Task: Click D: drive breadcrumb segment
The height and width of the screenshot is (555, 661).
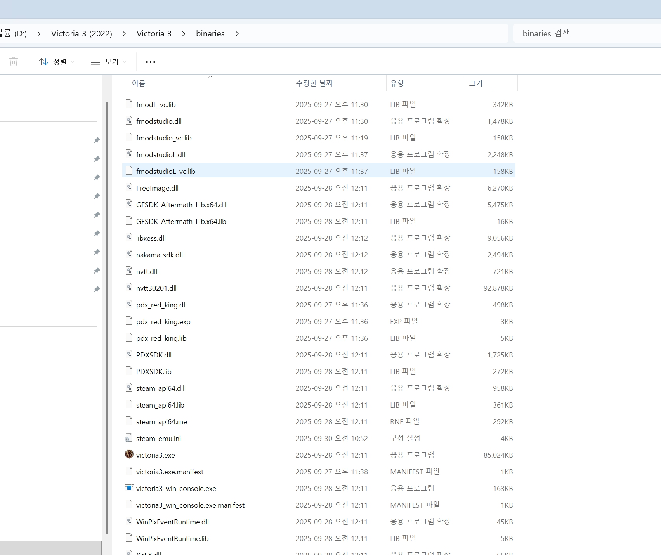Action: point(14,34)
